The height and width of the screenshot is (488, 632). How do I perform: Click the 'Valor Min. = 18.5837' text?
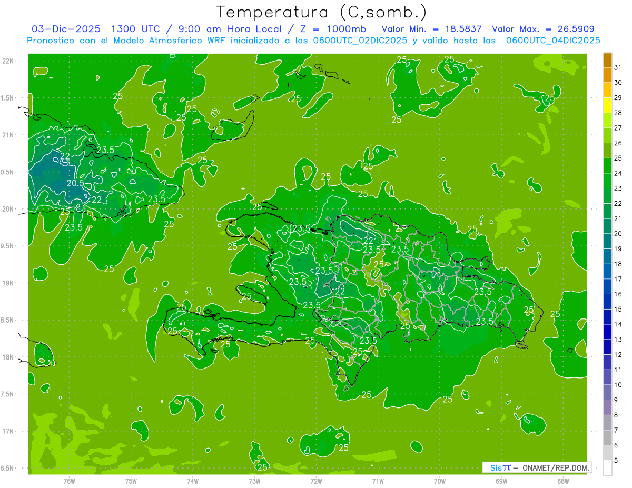click(x=431, y=29)
